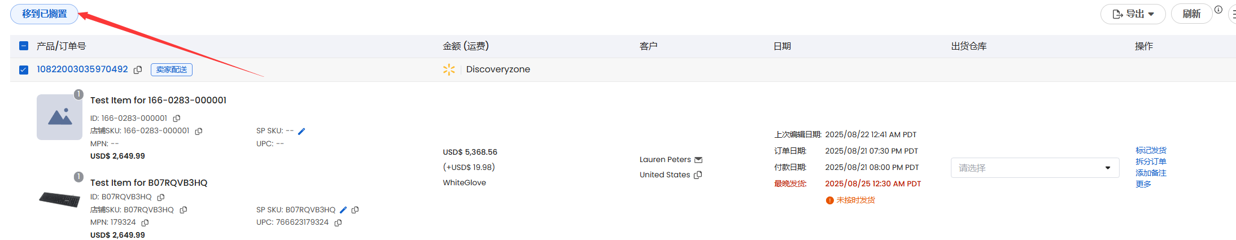Click 添加备注 link
This screenshot has width=1236, height=240.
point(1151,173)
